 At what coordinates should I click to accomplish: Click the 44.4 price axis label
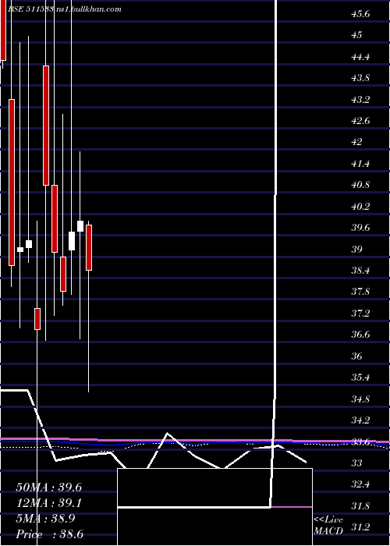coord(360,57)
